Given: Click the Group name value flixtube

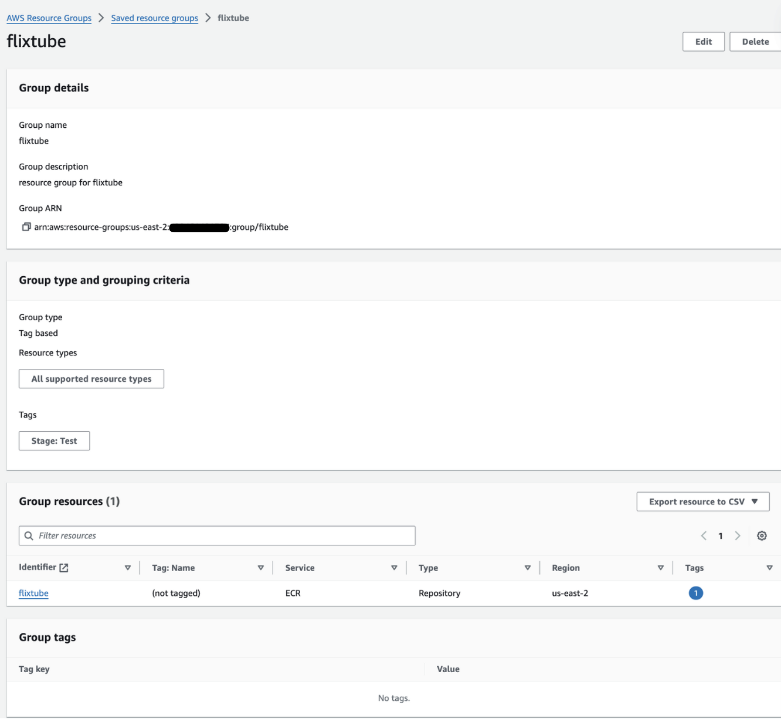Looking at the screenshot, I should tap(33, 141).
